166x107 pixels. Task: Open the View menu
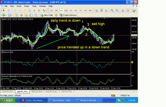[12, 6]
